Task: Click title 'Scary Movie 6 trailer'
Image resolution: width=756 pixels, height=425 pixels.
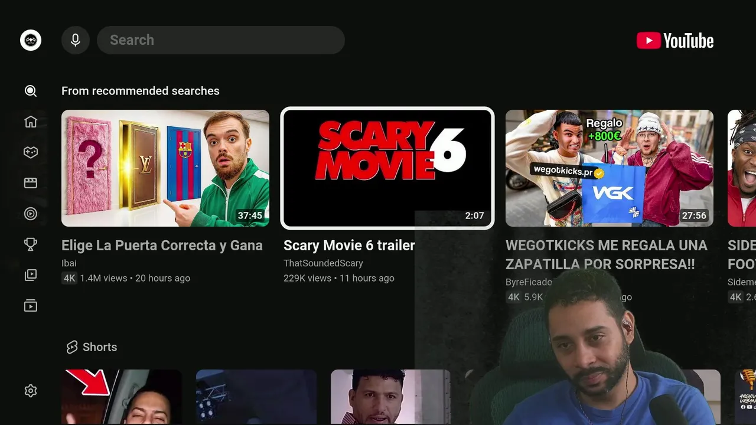Action: [x=349, y=246]
